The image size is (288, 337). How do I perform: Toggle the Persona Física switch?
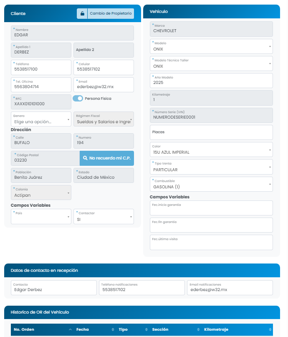pyautogui.click(x=78, y=99)
